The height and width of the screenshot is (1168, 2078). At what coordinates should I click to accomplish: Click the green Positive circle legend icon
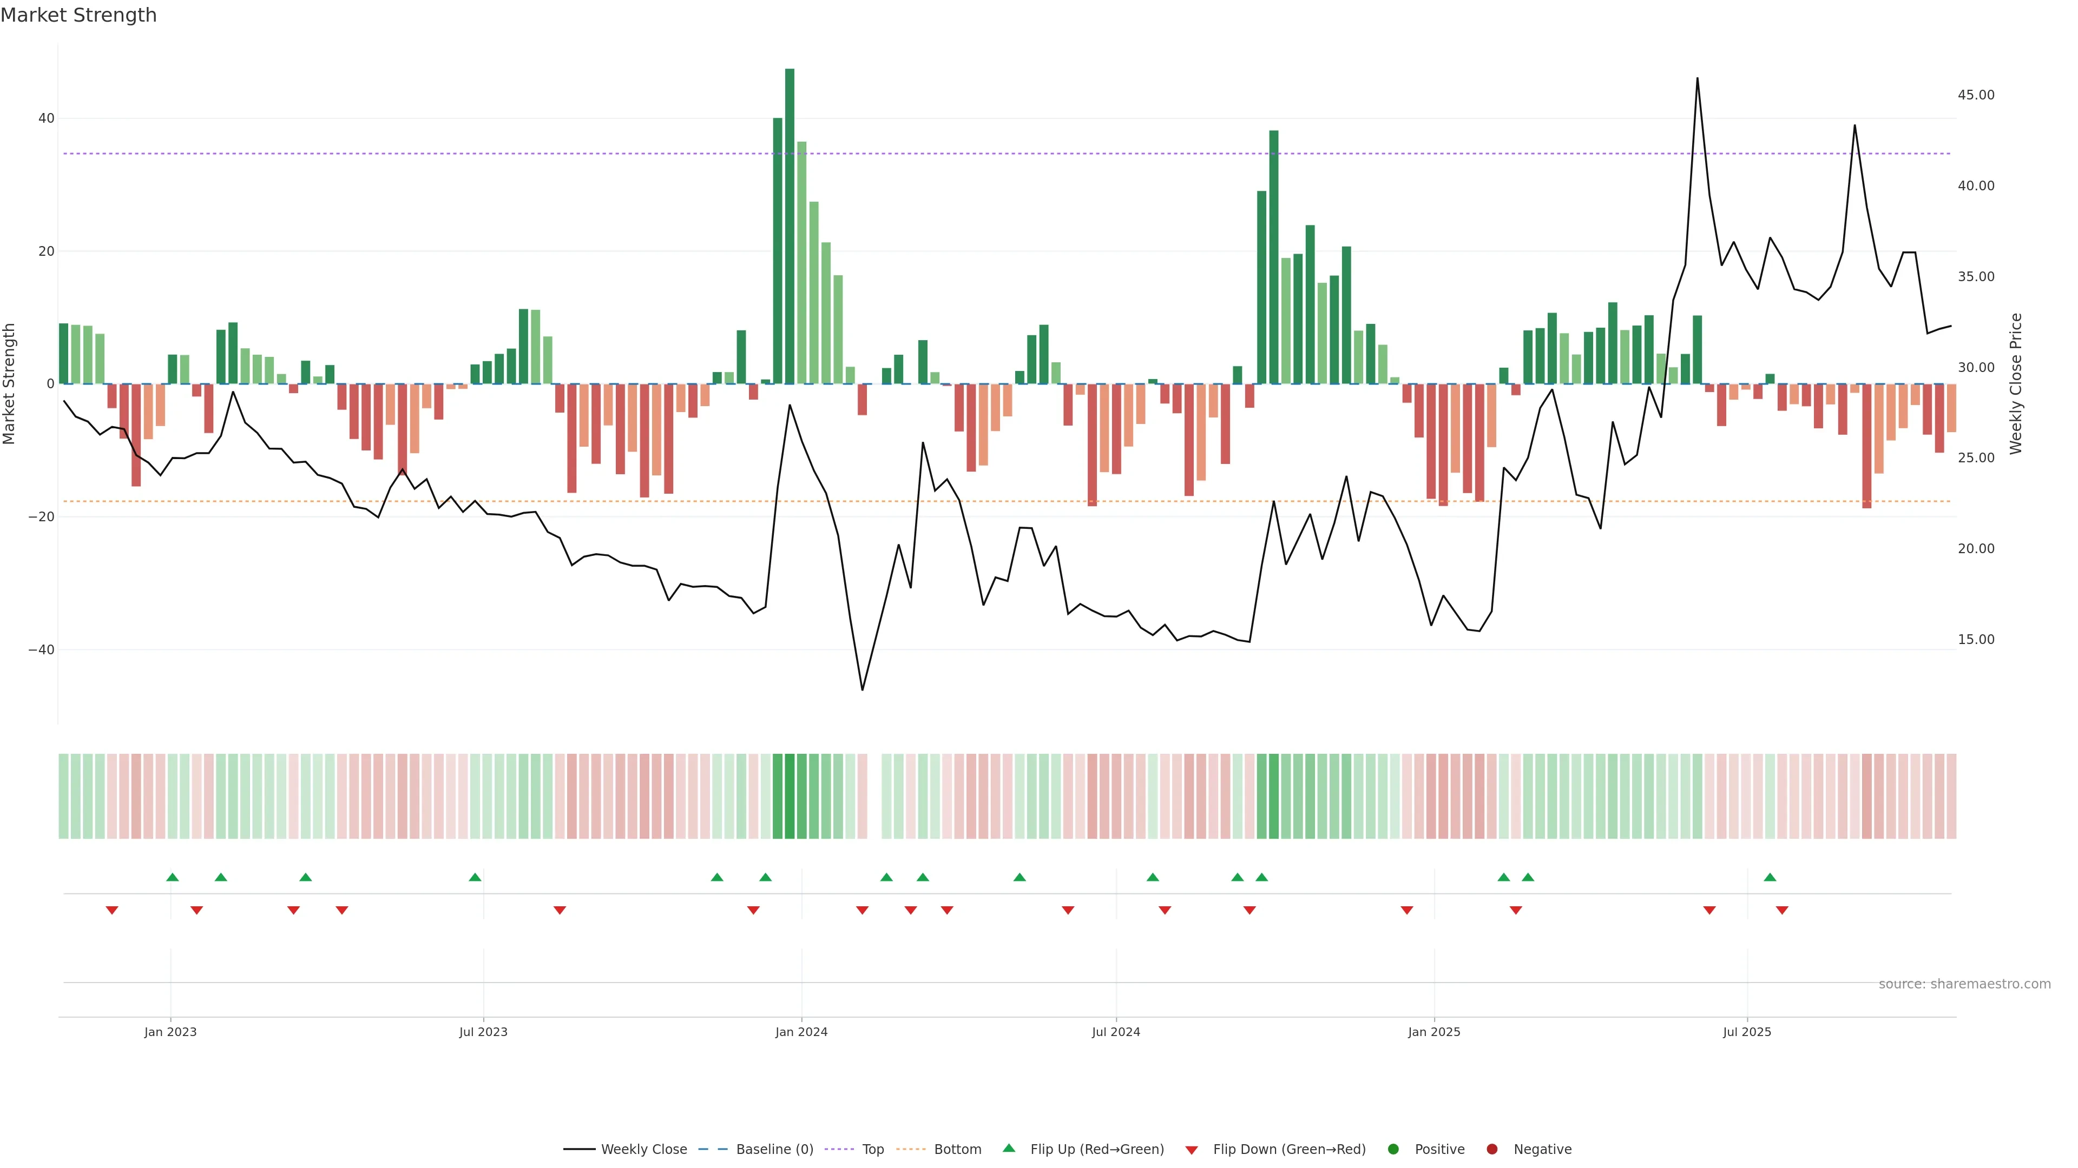pos(1393,1150)
